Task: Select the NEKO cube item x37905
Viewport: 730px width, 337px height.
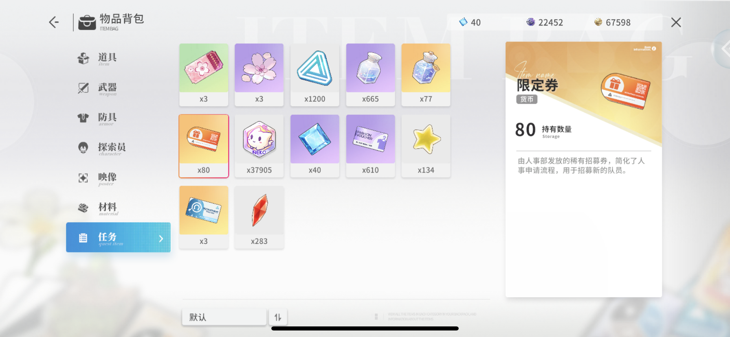Action: (259, 146)
